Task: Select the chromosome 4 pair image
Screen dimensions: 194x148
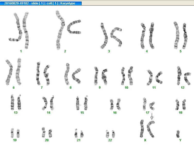Action: click(x=147, y=36)
